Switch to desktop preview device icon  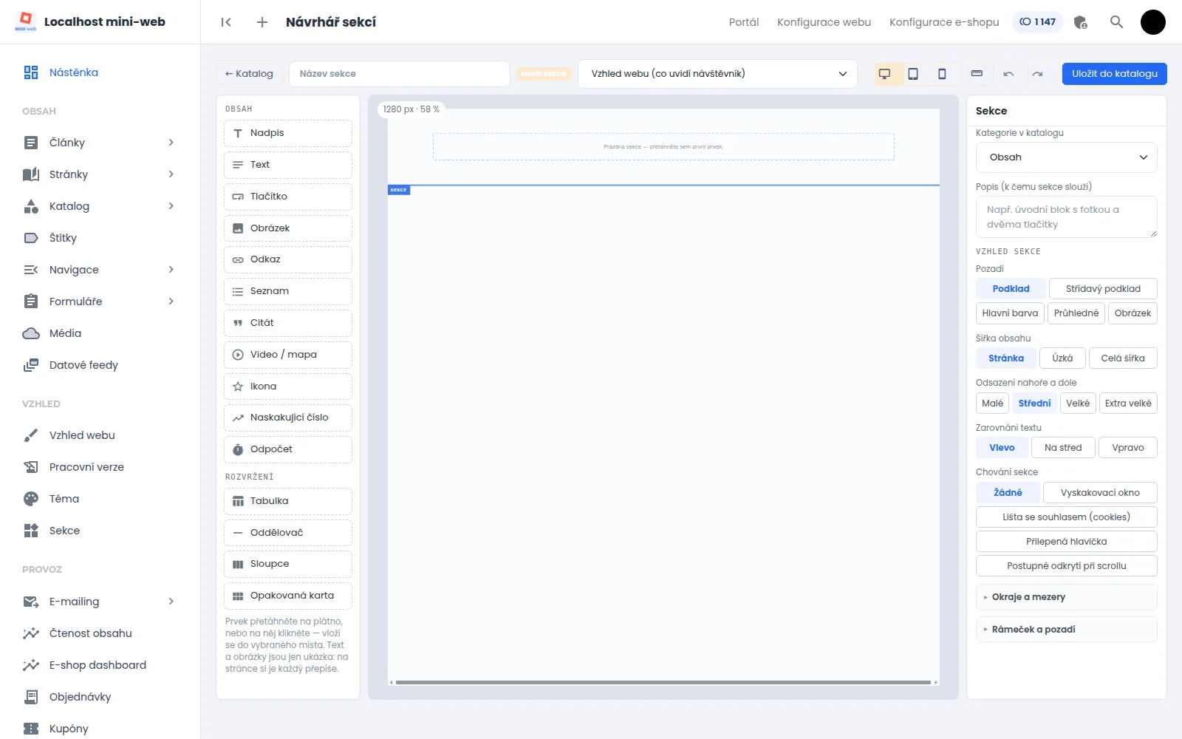pyautogui.click(x=884, y=74)
